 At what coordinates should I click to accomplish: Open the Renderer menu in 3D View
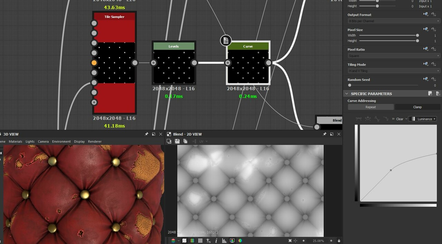(95, 141)
